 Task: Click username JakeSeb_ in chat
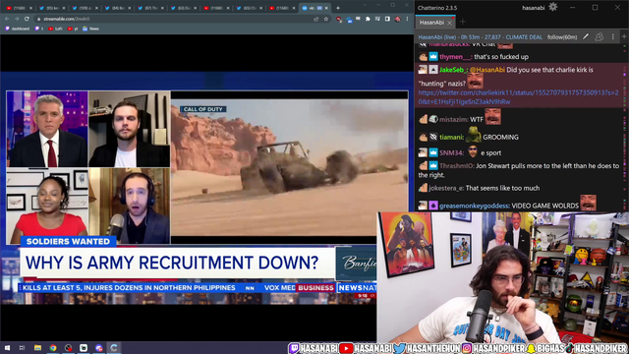(452, 70)
